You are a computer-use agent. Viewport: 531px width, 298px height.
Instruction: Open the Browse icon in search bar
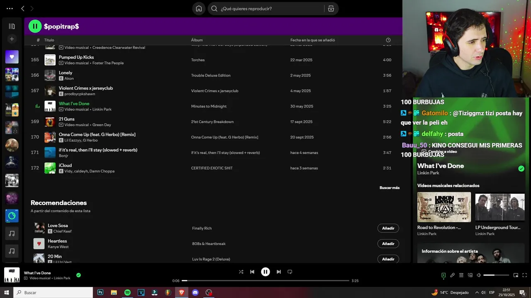pyautogui.click(x=331, y=9)
